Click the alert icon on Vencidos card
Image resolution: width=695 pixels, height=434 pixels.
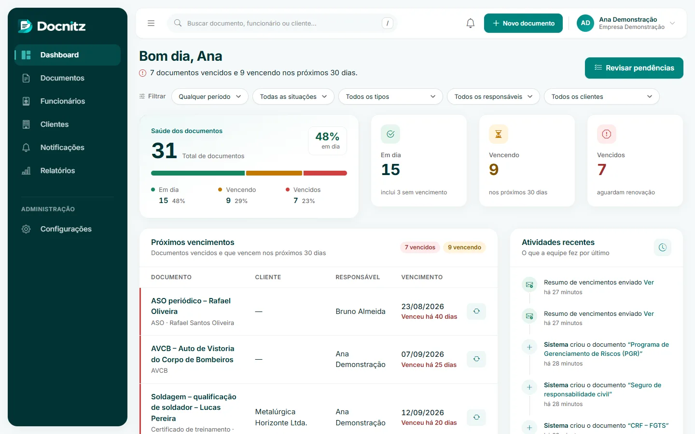click(x=607, y=134)
